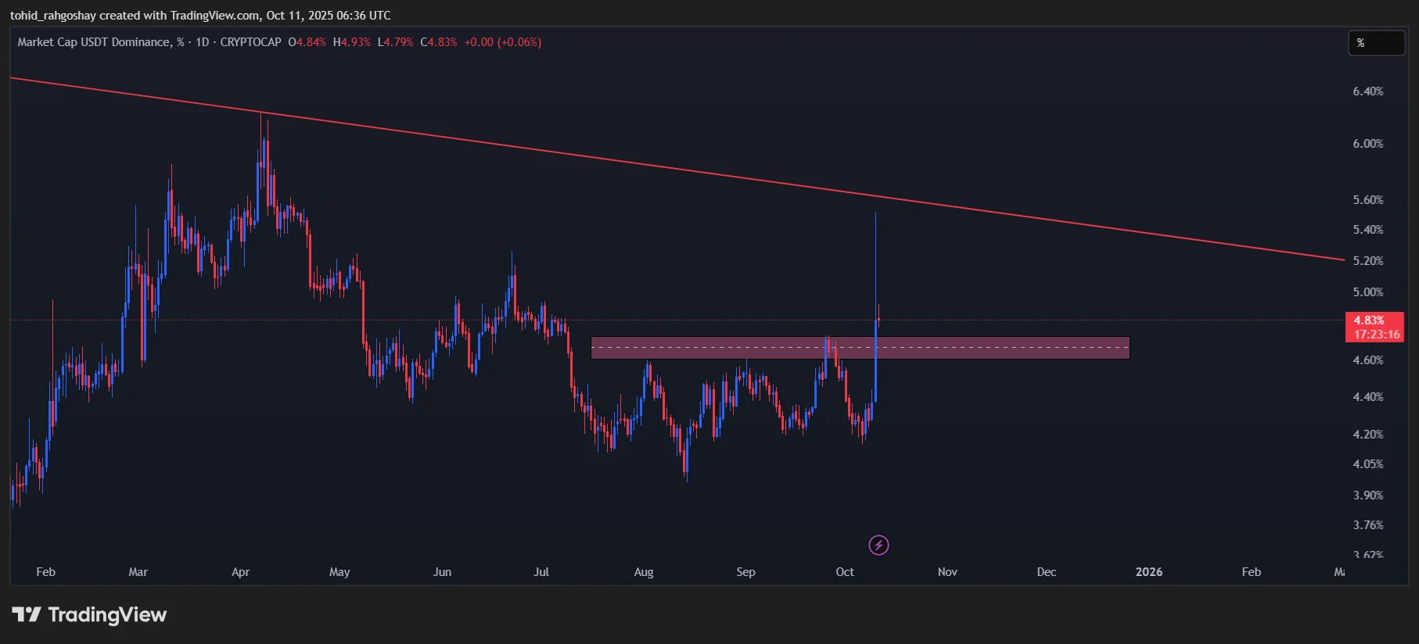1419x644 pixels.
Task: Click the 2026 label on time axis
Action: coord(1148,572)
